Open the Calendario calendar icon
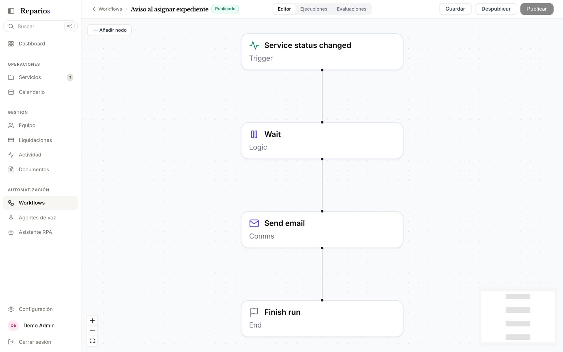The width and height of the screenshot is (563, 352). [11, 92]
